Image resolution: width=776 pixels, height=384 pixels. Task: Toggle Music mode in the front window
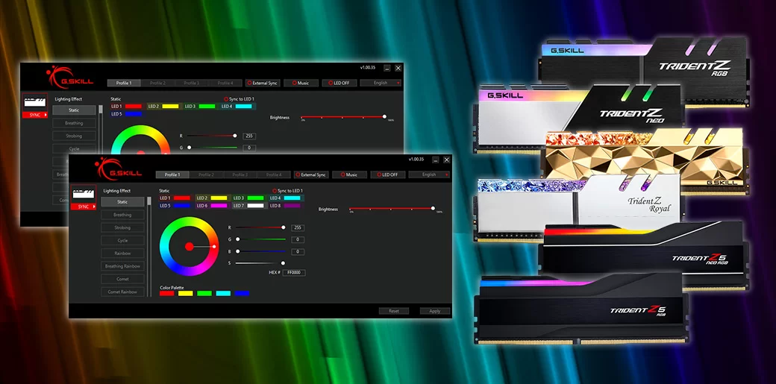click(x=349, y=174)
